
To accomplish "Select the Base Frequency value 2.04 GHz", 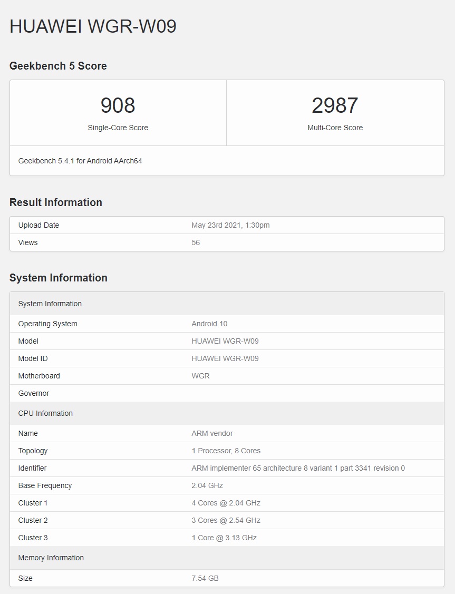I will 208,485.
